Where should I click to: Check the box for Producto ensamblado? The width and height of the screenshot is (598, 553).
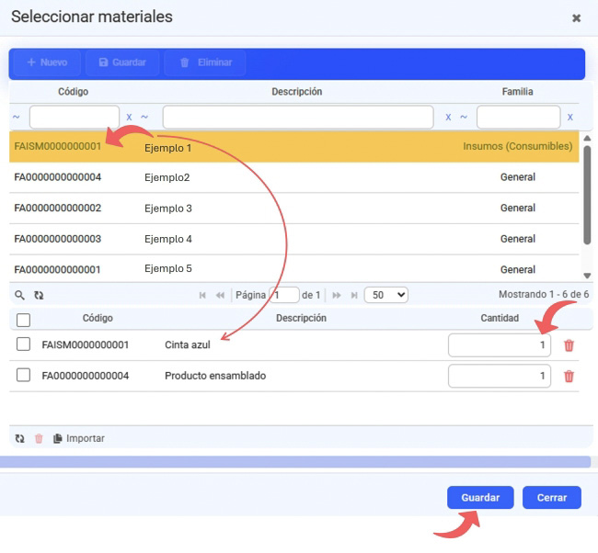coord(23,375)
